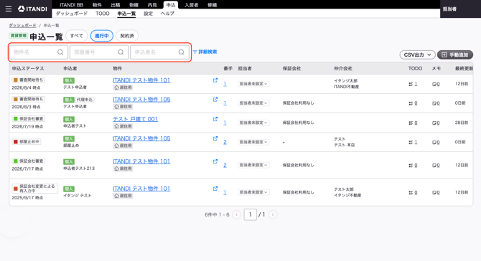Select the 進行中 filter pill
The image size is (481, 261).
tap(102, 36)
